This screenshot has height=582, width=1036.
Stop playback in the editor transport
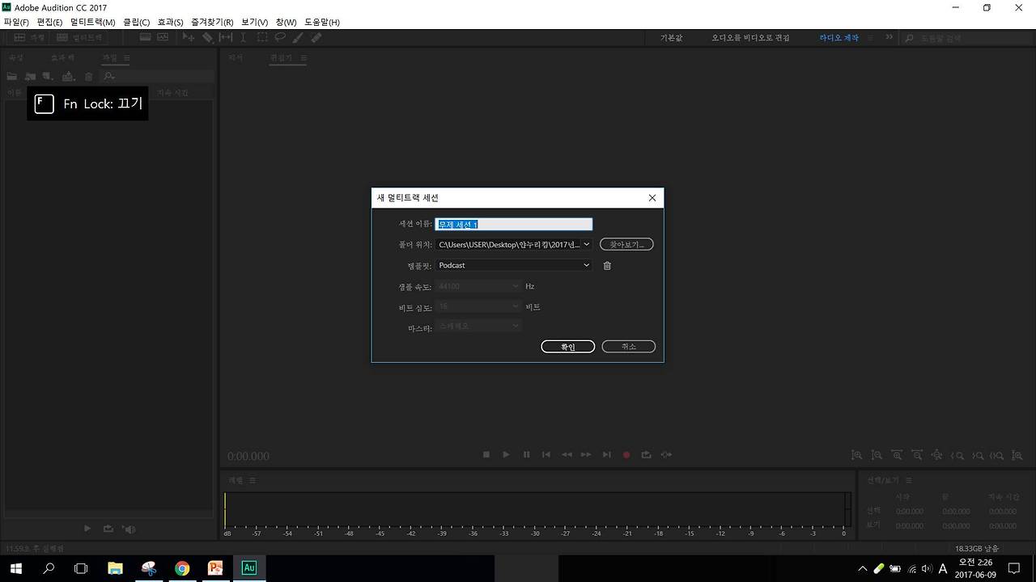[486, 454]
